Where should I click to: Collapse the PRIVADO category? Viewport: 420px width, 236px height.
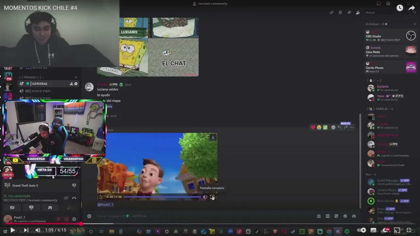click(32, 77)
